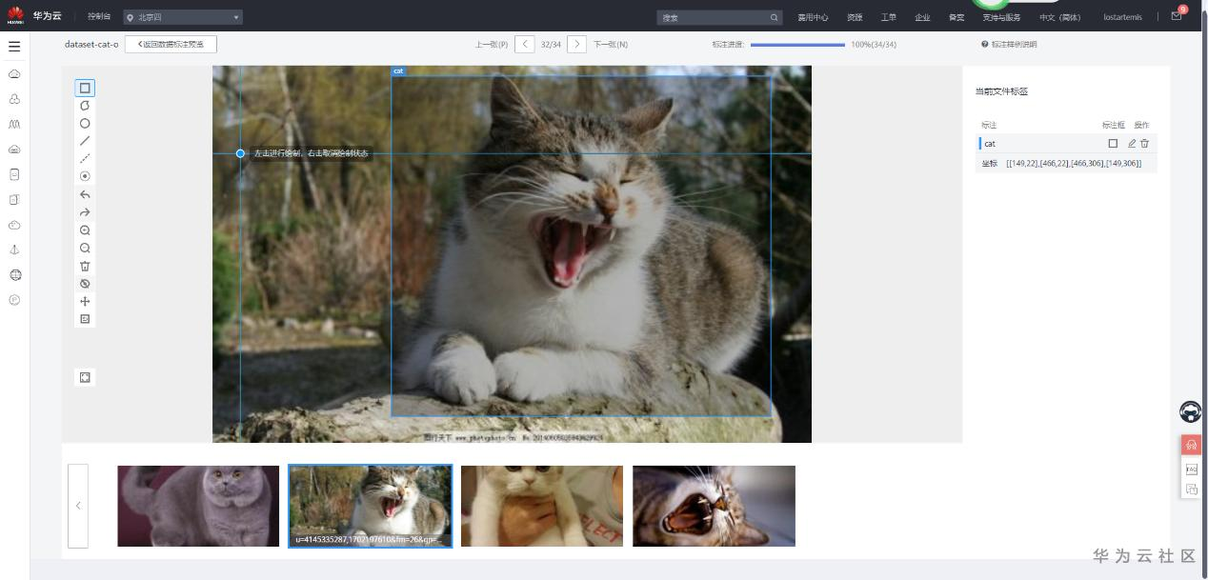1208x580 pixels.
Task: Open the 备案 menu
Action: click(x=956, y=17)
